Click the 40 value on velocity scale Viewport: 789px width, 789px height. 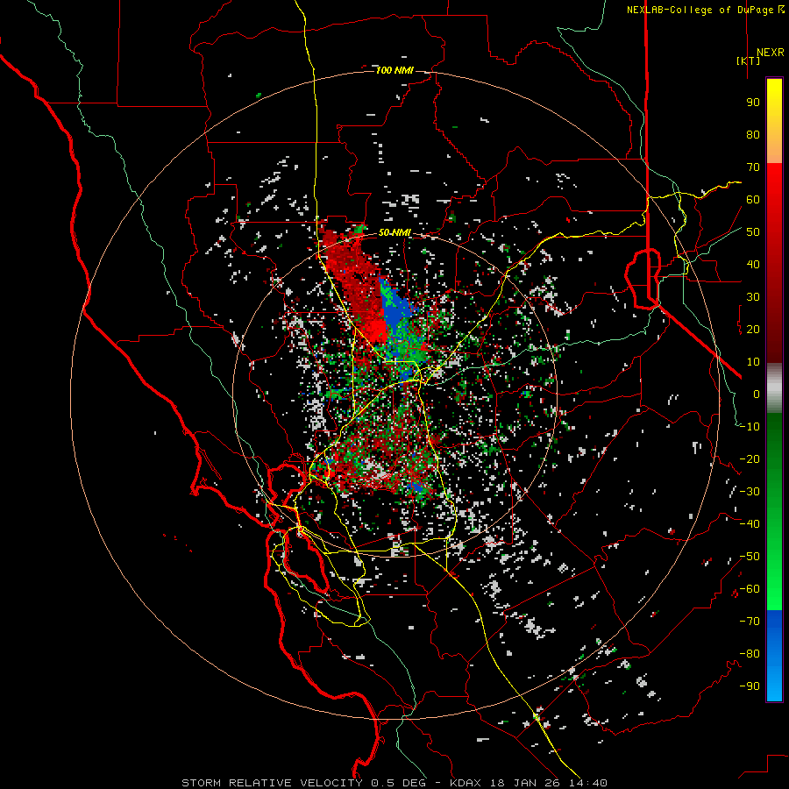click(x=753, y=265)
